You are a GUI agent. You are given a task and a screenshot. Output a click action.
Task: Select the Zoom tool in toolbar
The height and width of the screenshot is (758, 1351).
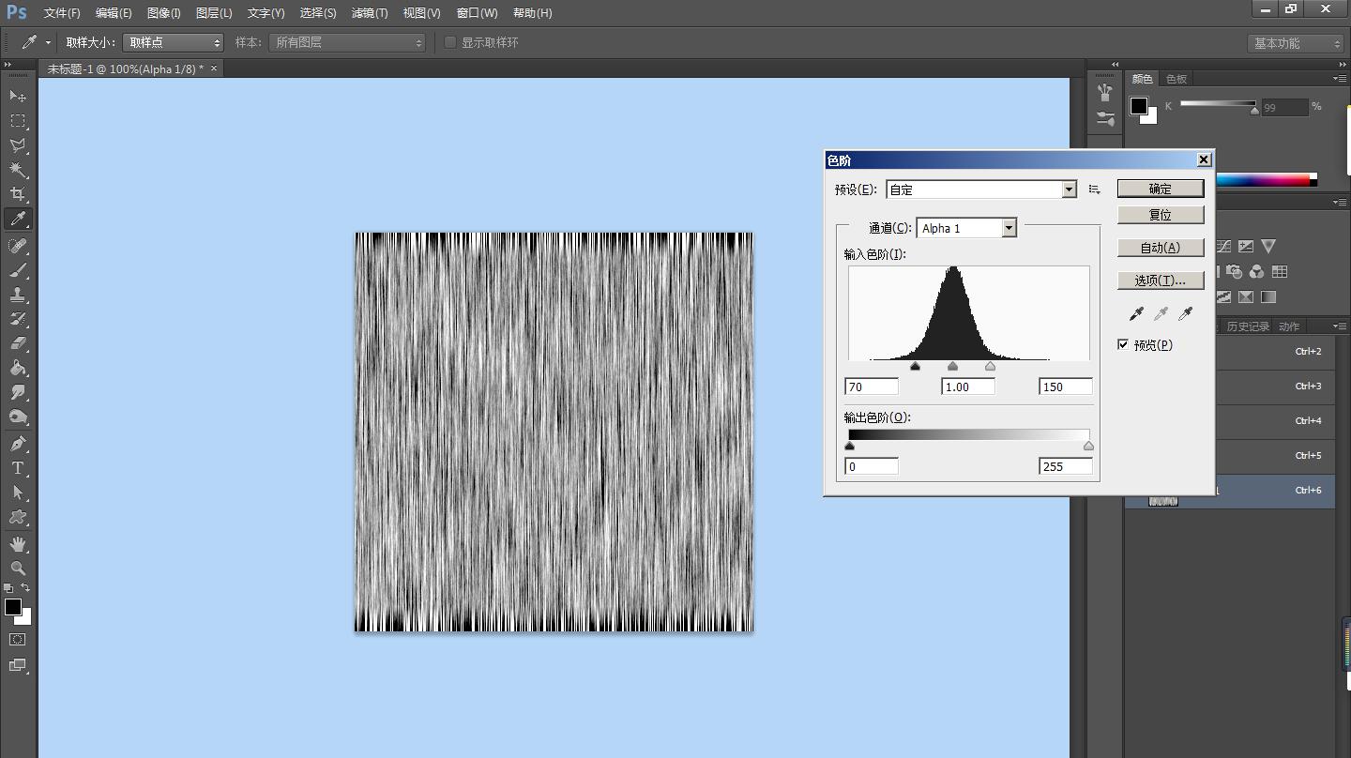pos(18,568)
